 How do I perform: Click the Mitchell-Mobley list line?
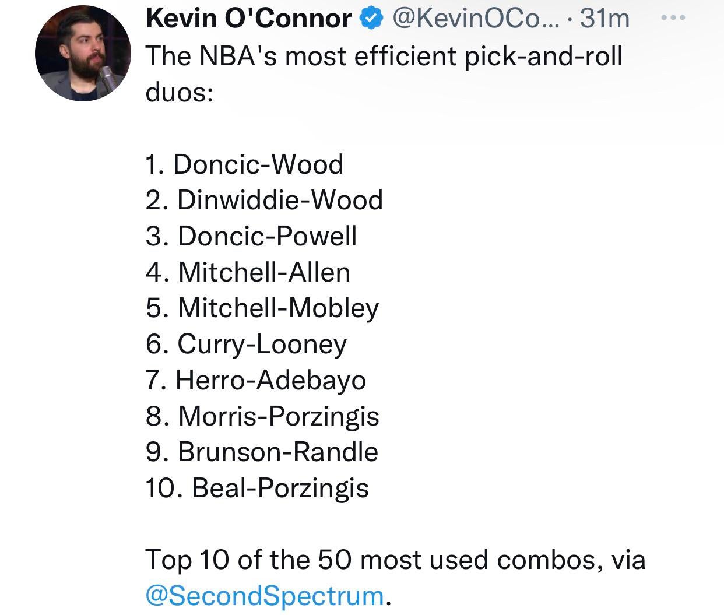click(262, 308)
